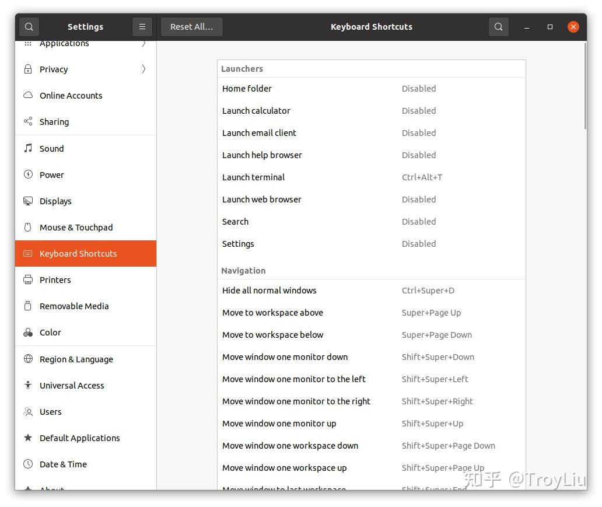Click the sidebar search icon
This screenshot has height=507, width=602.
pyautogui.click(x=29, y=26)
